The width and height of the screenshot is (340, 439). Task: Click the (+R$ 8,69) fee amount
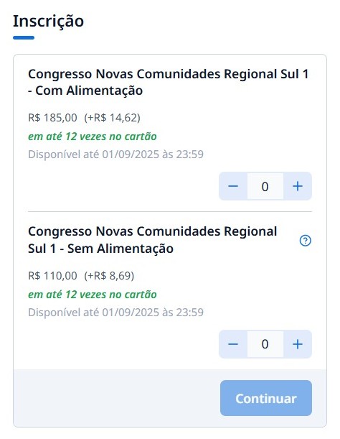109,276
